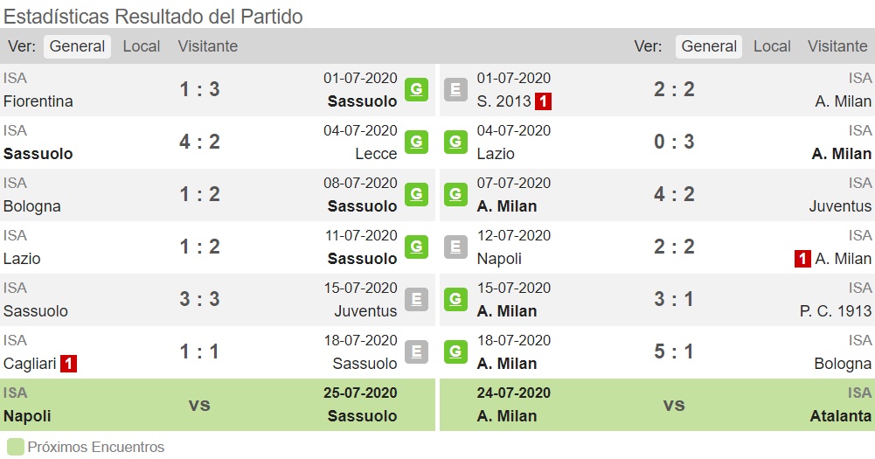Switch left table to Visitante view
The image size is (875, 459).
tap(207, 46)
